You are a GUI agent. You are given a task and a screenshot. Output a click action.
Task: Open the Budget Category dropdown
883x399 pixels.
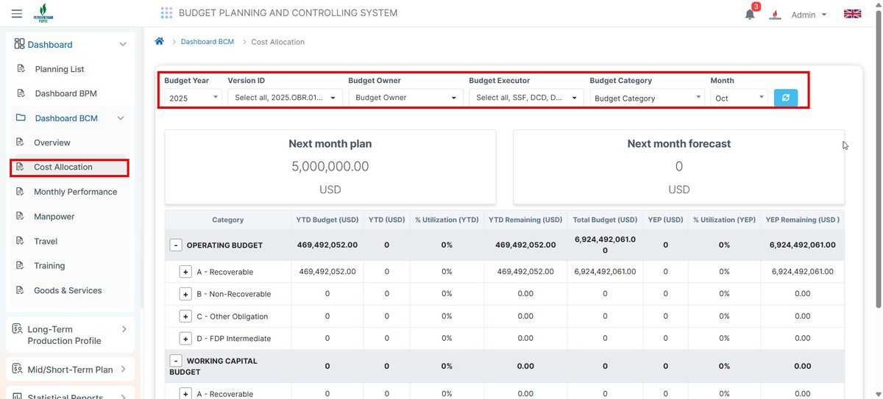[647, 98]
